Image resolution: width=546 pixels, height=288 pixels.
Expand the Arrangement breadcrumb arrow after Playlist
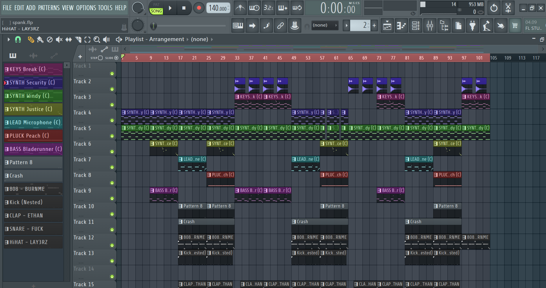point(187,39)
